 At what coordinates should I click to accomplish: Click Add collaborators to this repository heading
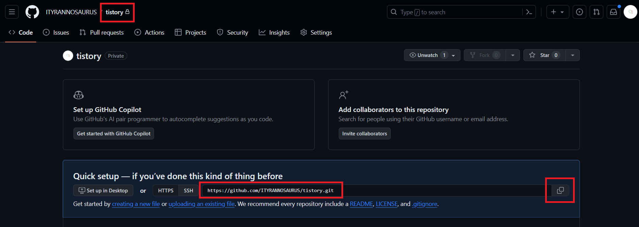393,110
